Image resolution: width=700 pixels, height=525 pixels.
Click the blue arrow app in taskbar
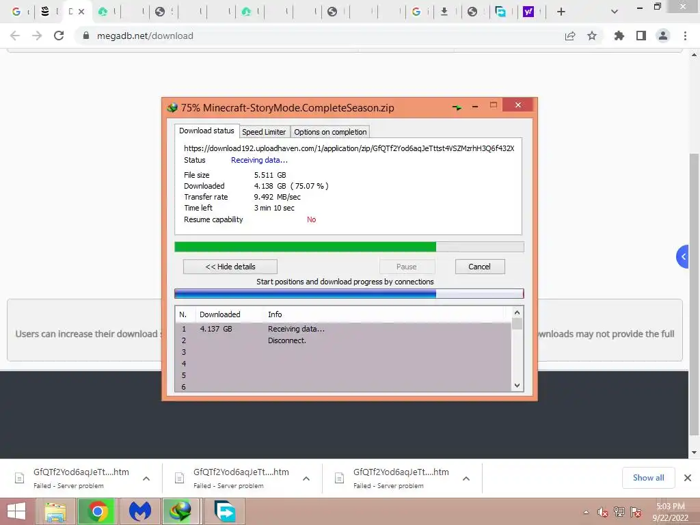point(224,511)
